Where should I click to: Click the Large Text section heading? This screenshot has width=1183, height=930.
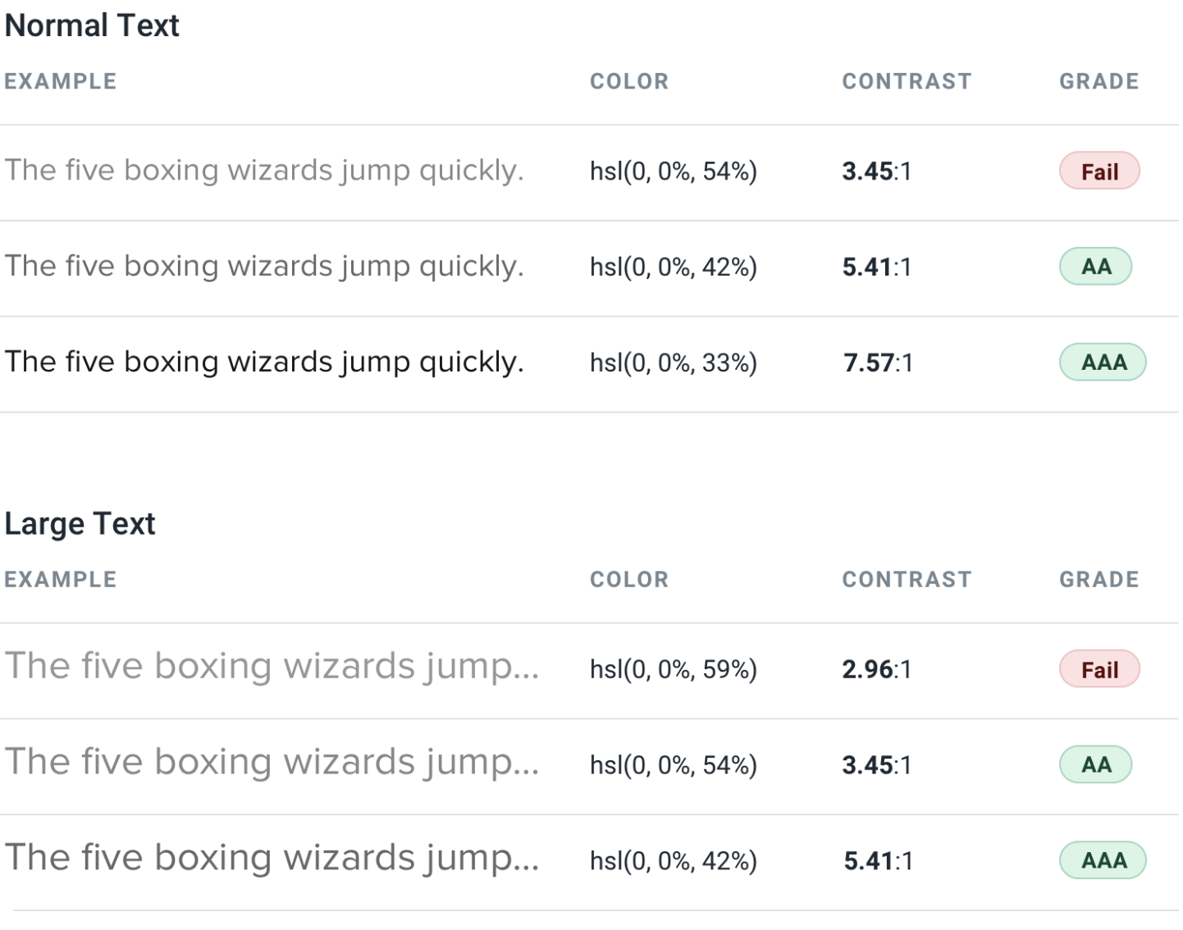click(x=80, y=523)
